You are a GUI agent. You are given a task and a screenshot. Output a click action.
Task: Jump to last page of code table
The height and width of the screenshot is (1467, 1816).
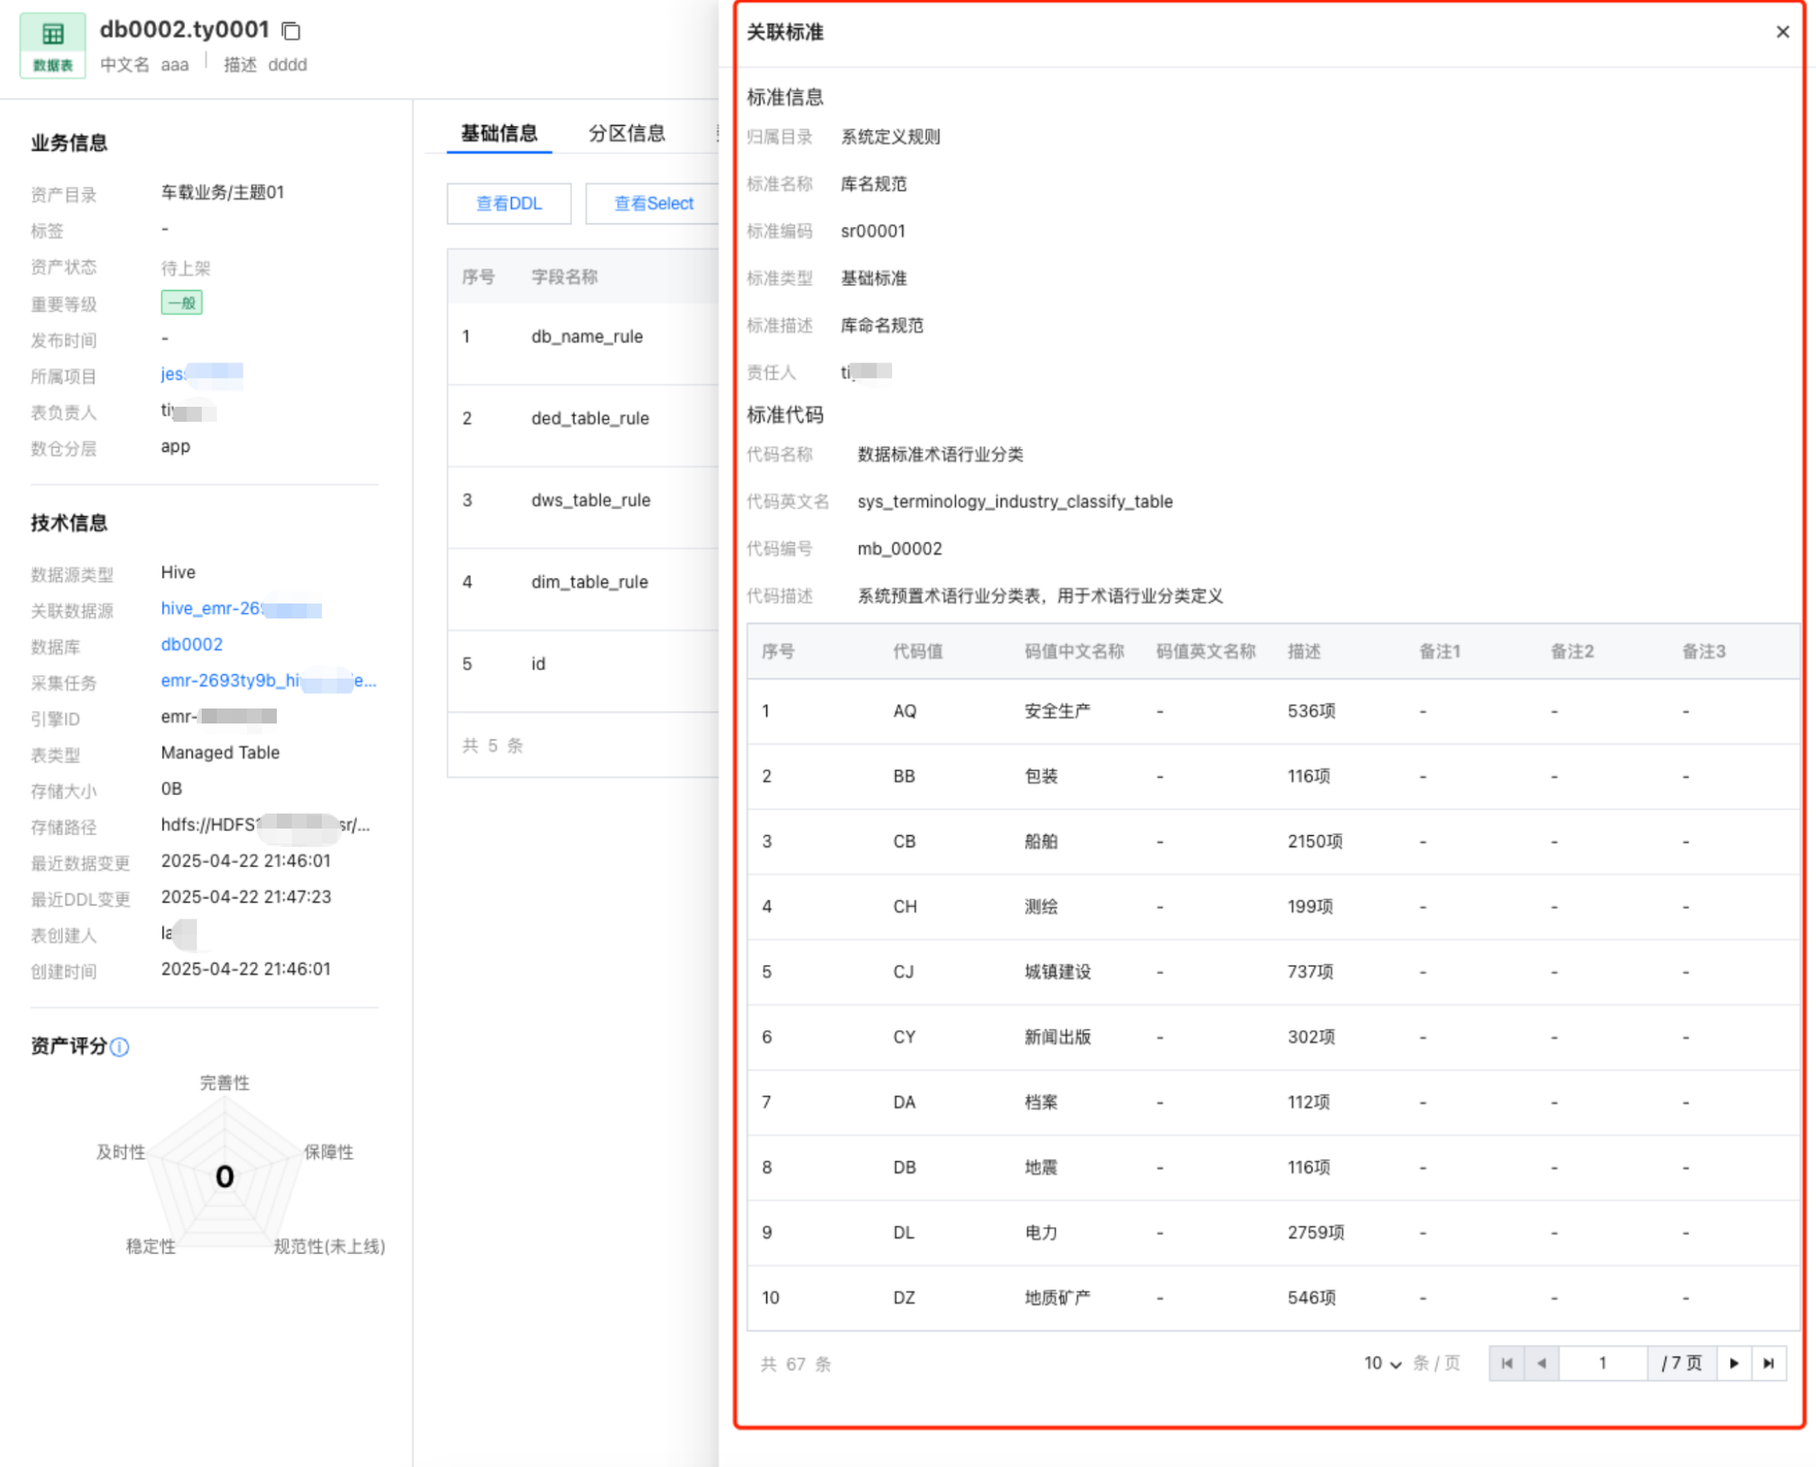click(1768, 1363)
